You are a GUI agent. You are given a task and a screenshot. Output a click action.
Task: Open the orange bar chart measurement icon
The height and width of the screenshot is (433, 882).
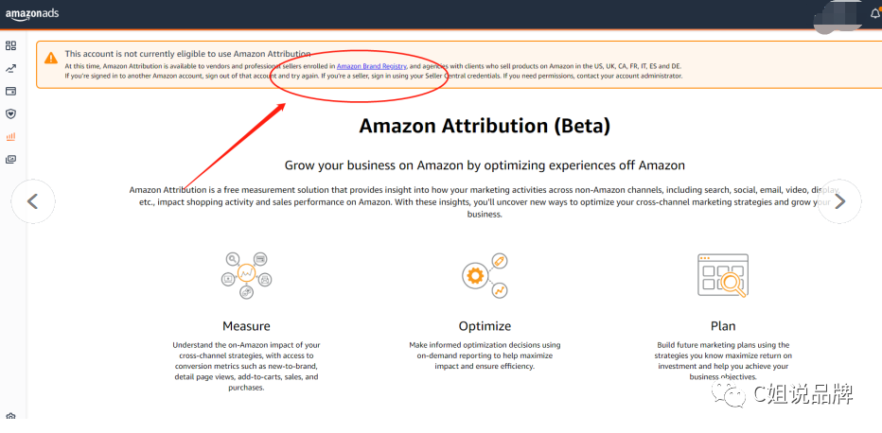click(10, 136)
